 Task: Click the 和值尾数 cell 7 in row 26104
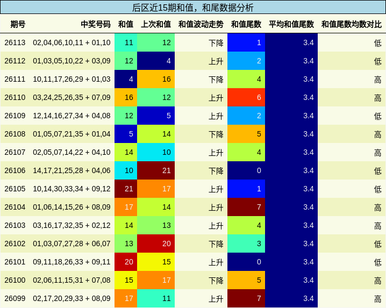tap(246, 207)
